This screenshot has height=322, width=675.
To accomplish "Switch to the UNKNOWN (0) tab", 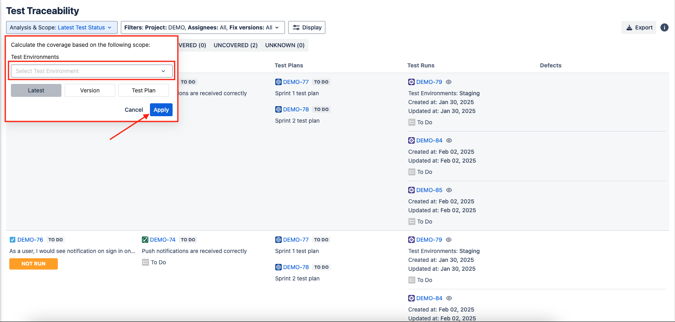I will 285,45.
